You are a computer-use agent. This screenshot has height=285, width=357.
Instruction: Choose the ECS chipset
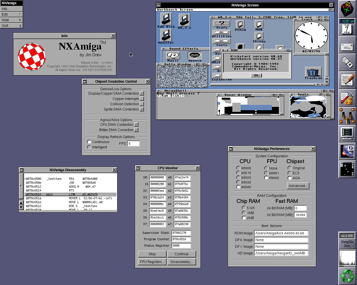pyautogui.click(x=290, y=173)
